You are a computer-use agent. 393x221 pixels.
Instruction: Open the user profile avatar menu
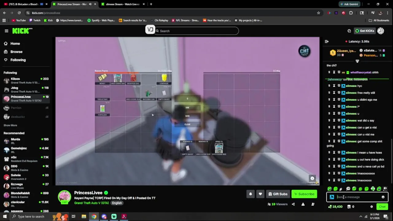click(381, 31)
